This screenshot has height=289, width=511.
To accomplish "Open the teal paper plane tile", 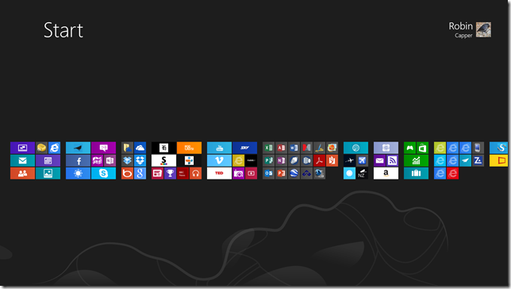I will (465, 160).
